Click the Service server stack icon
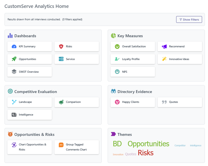The height and width of the screenshot is (166, 208). pos(61,59)
